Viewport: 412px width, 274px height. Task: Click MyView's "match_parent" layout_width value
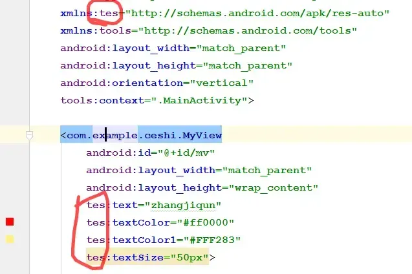coord(267,171)
